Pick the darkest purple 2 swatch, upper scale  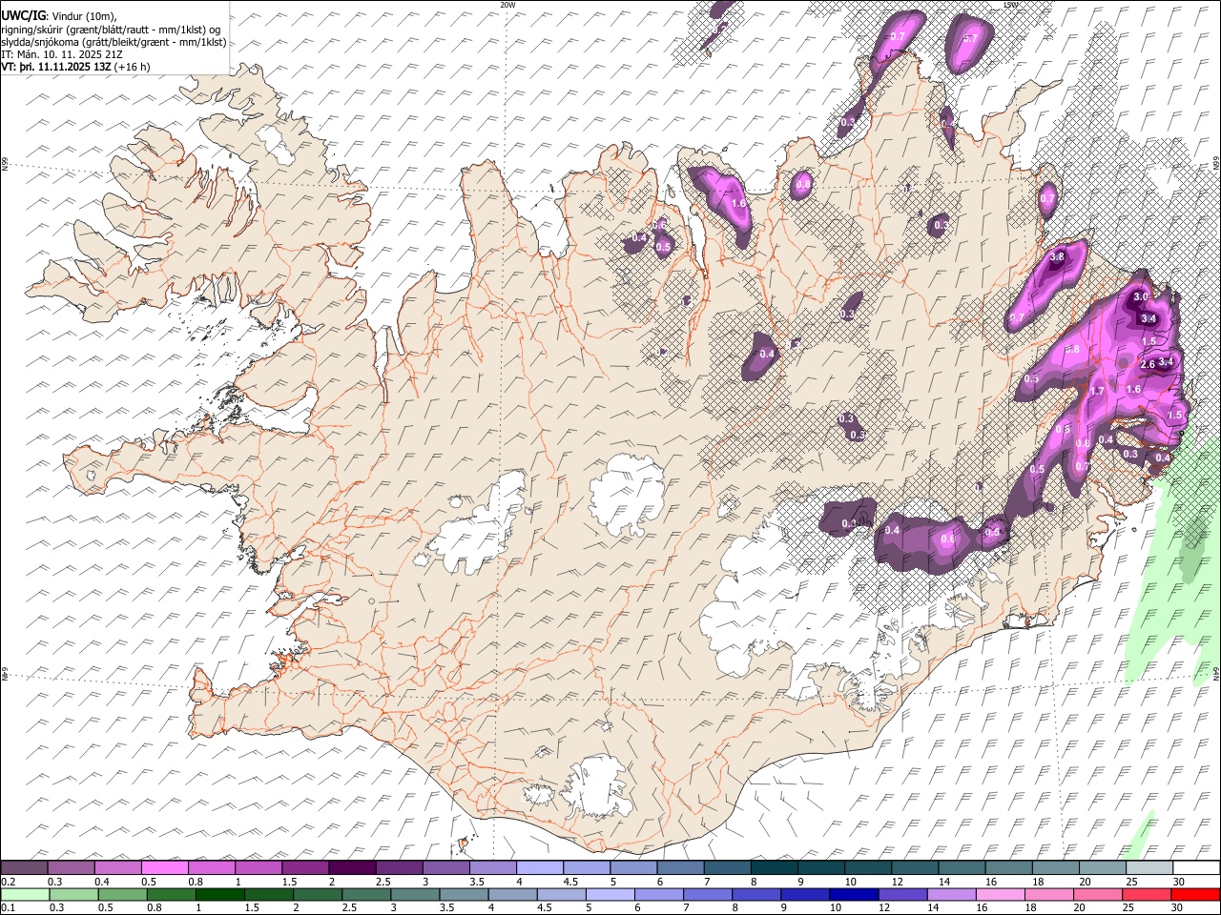[x=351, y=868]
